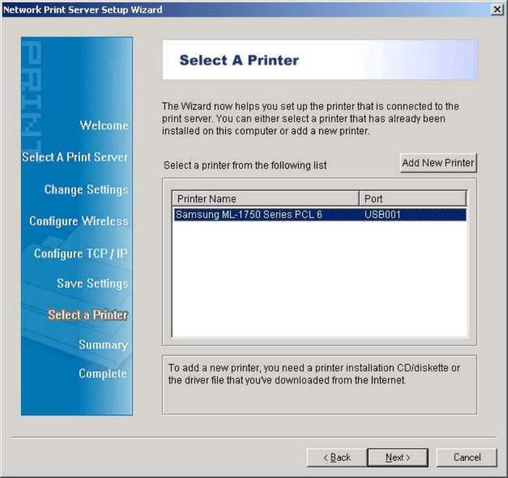The height and width of the screenshot is (478, 508).
Task: Cancel the setup wizard
Action: point(467,457)
